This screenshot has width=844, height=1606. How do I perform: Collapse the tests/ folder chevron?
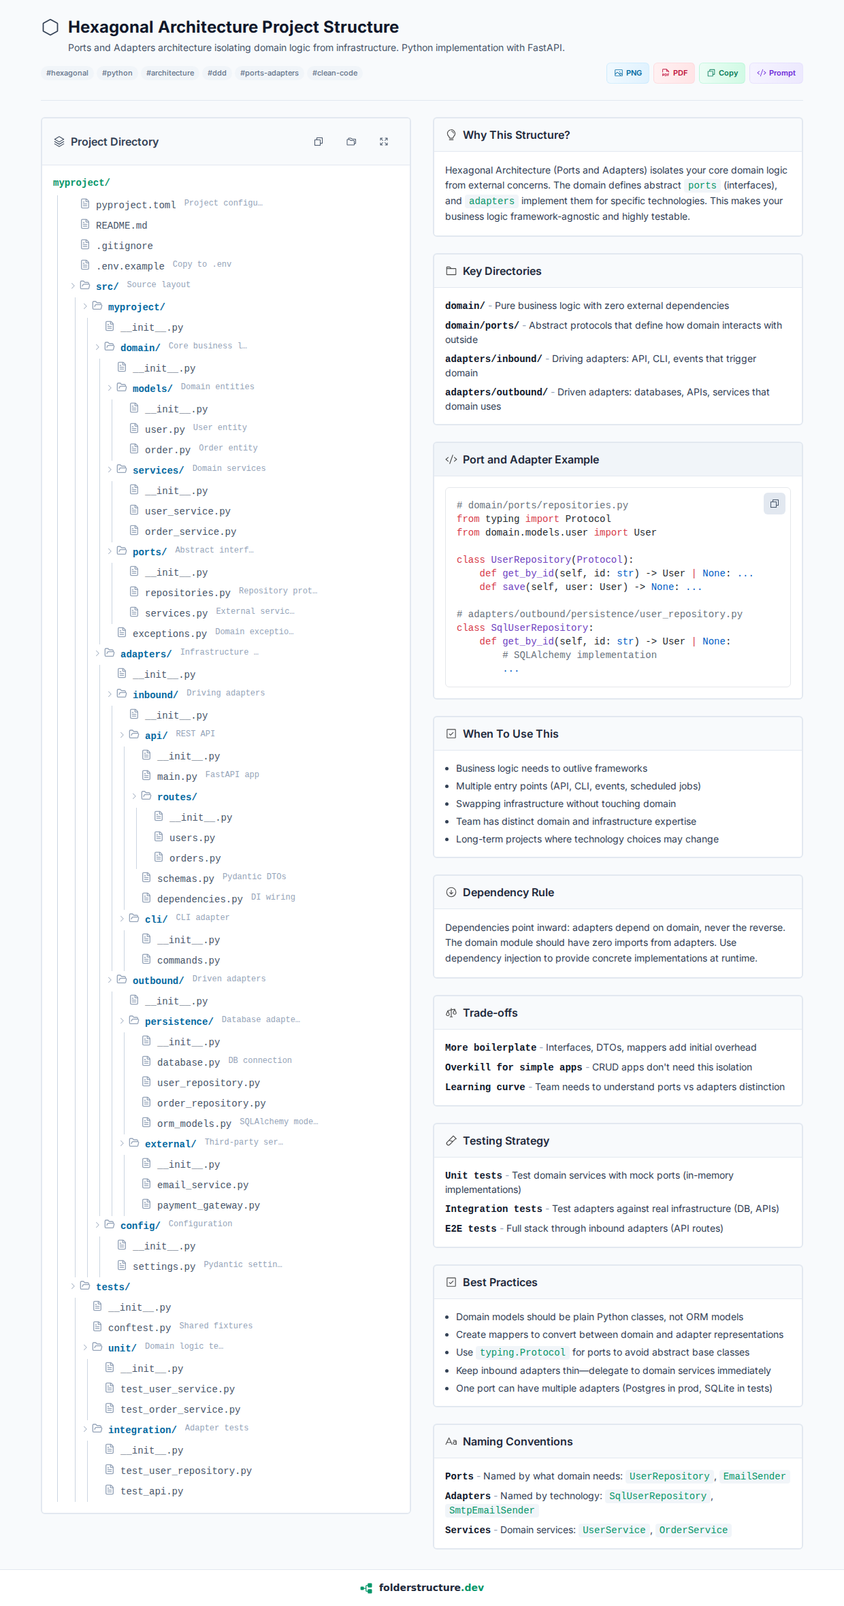73,1286
